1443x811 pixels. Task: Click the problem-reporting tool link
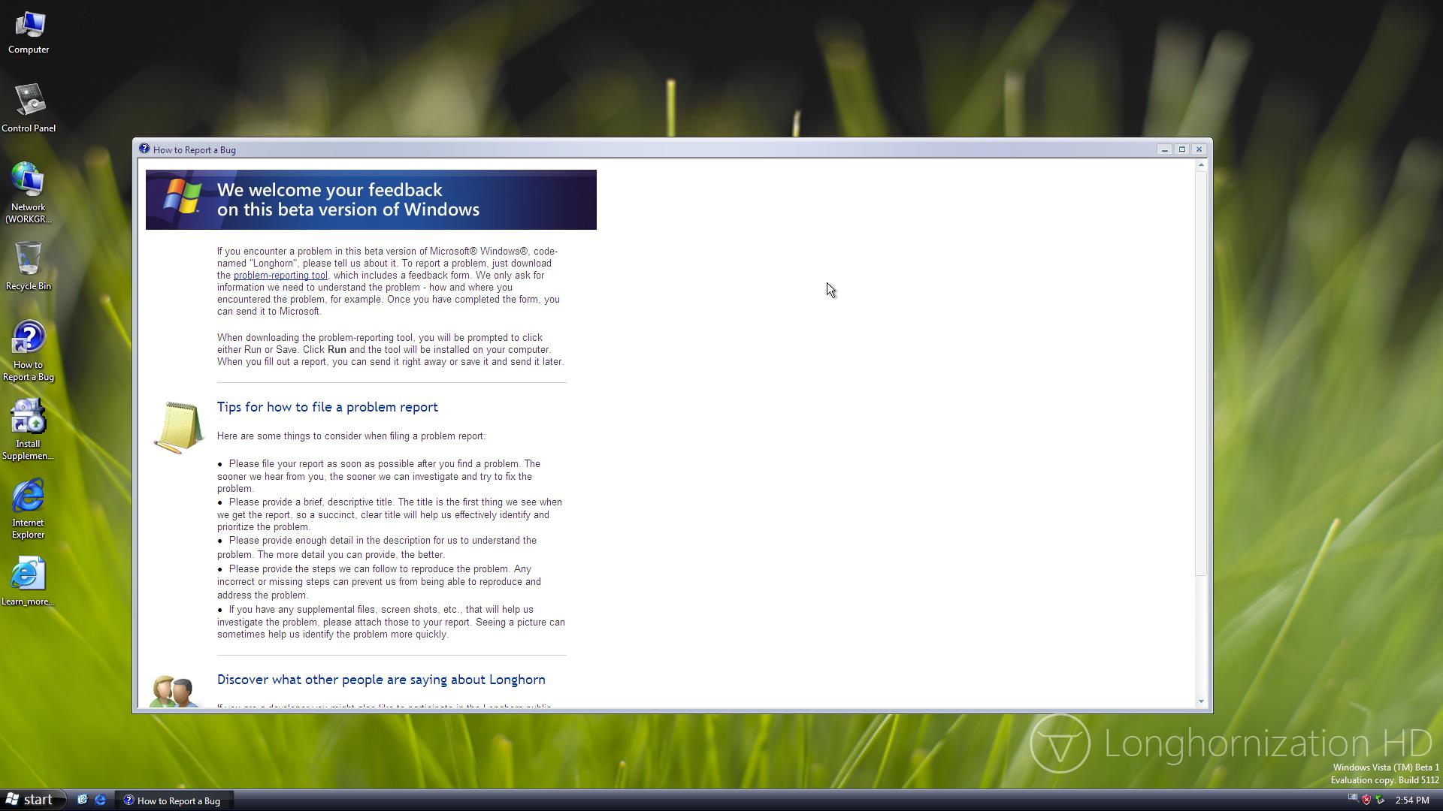(280, 276)
